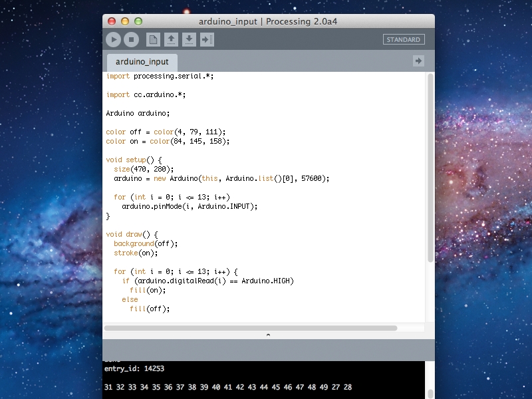Click the horizontal scrollbar below the editor
The height and width of the screenshot is (399, 532).
(x=251, y=328)
